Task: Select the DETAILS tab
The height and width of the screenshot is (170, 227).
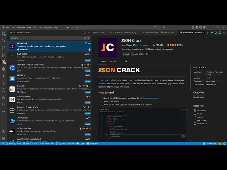Action: [103, 62]
